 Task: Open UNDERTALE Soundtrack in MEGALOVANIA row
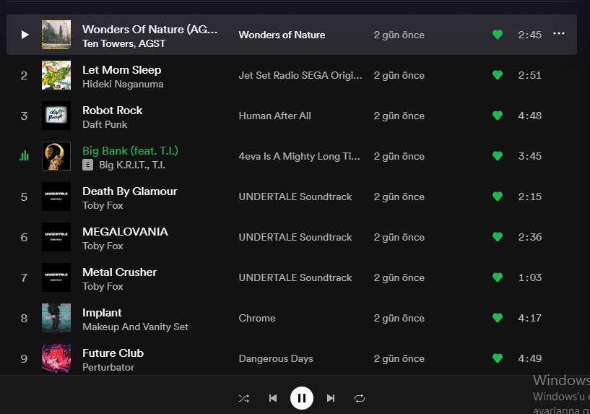point(295,237)
